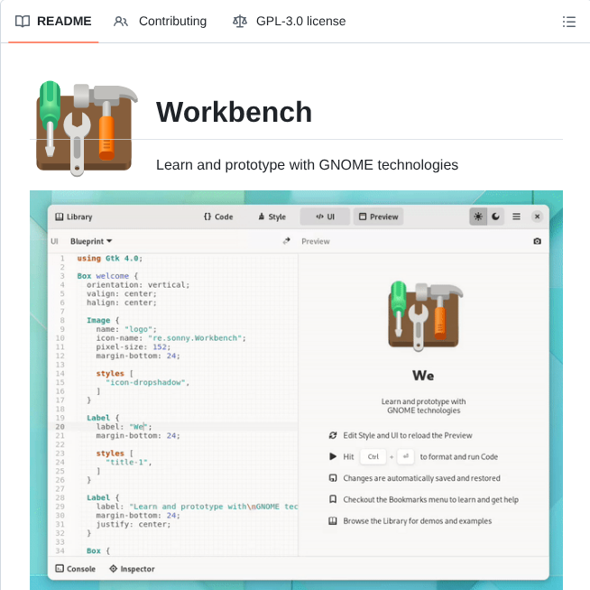
Task: Toggle the Preview panel button
Action: (378, 217)
